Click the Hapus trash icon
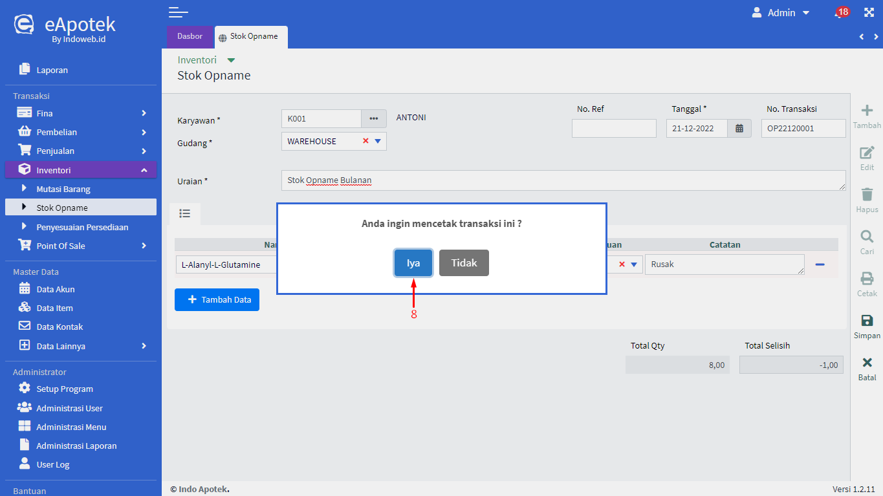 pyautogui.click(x=867, y=195)
